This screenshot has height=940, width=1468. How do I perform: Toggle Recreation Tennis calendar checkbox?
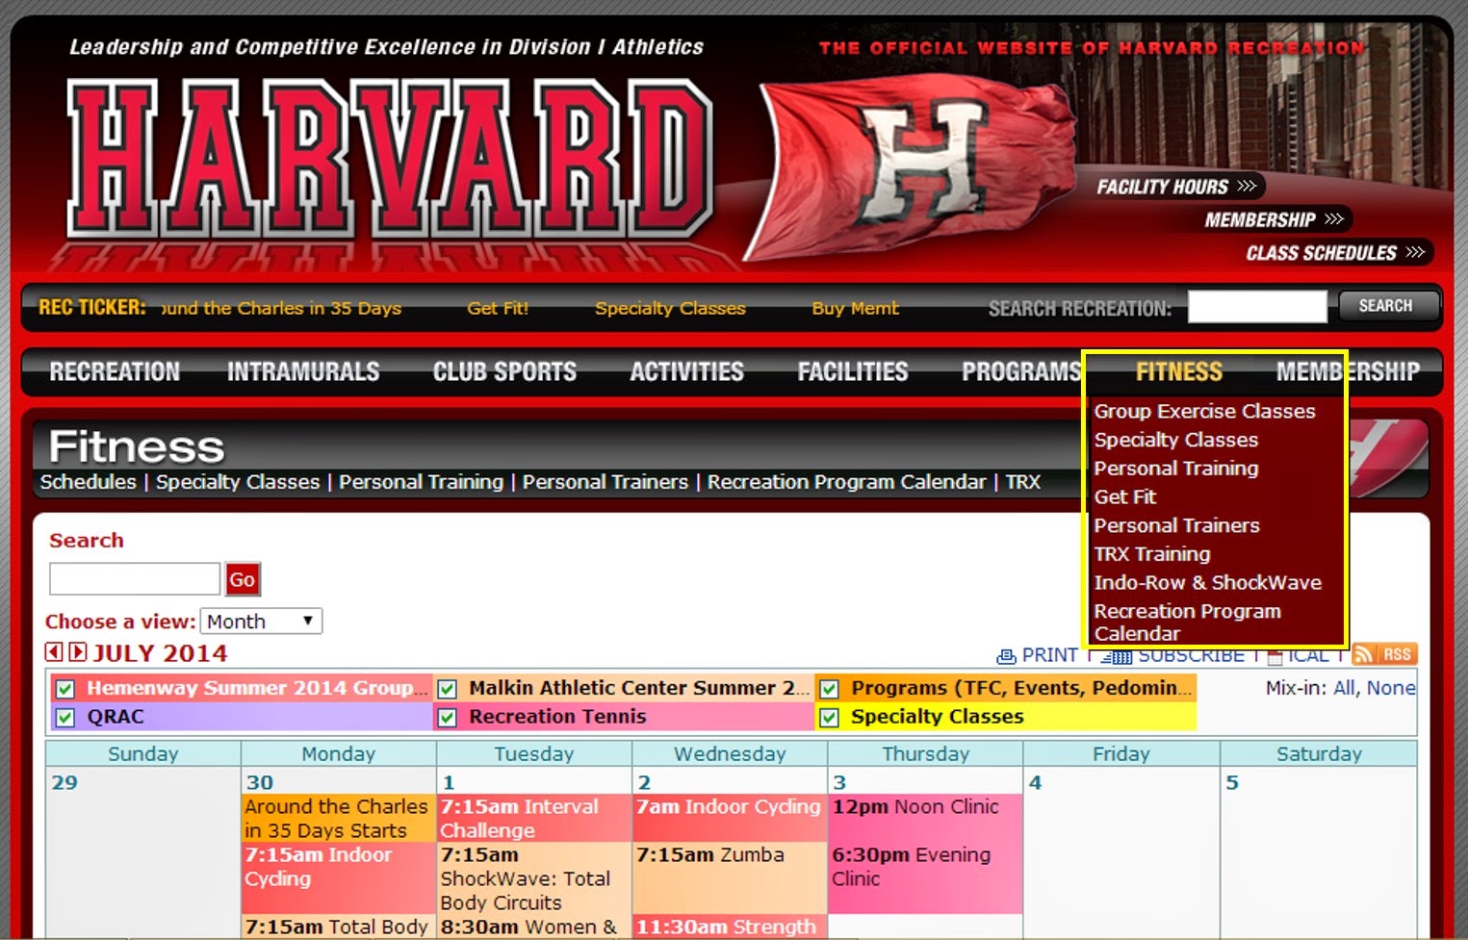point(447,718)
